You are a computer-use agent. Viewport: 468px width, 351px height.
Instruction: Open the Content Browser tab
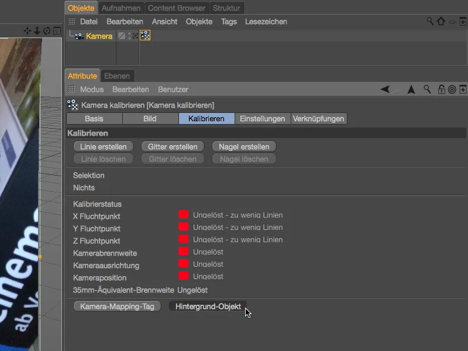177,8
